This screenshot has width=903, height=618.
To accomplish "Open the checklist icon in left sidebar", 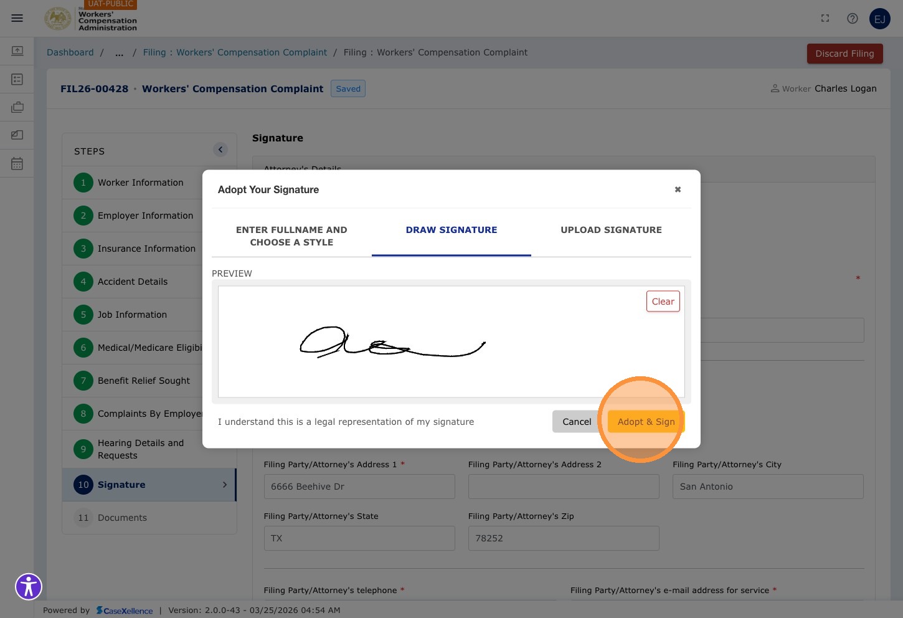I will point(17,79).
